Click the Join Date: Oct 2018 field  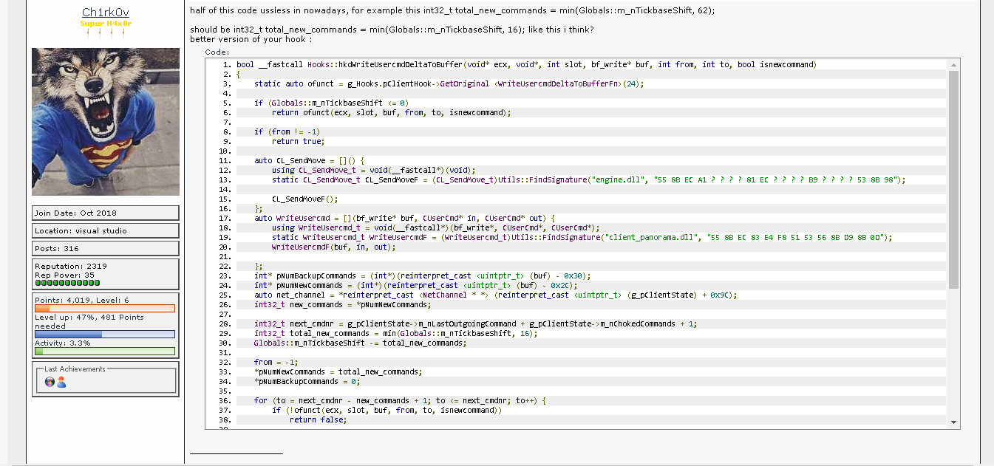click(x=105, y=213)
